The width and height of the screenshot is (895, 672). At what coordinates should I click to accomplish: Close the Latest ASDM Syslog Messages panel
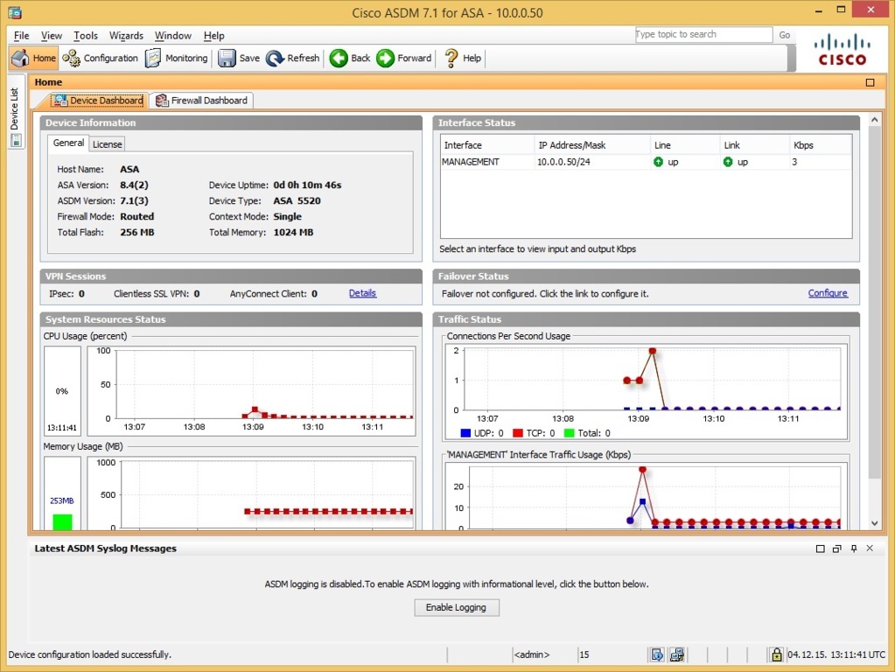870,548
